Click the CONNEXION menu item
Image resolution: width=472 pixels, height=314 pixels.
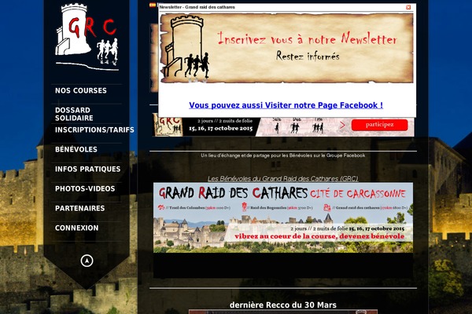tap(77, 228)
